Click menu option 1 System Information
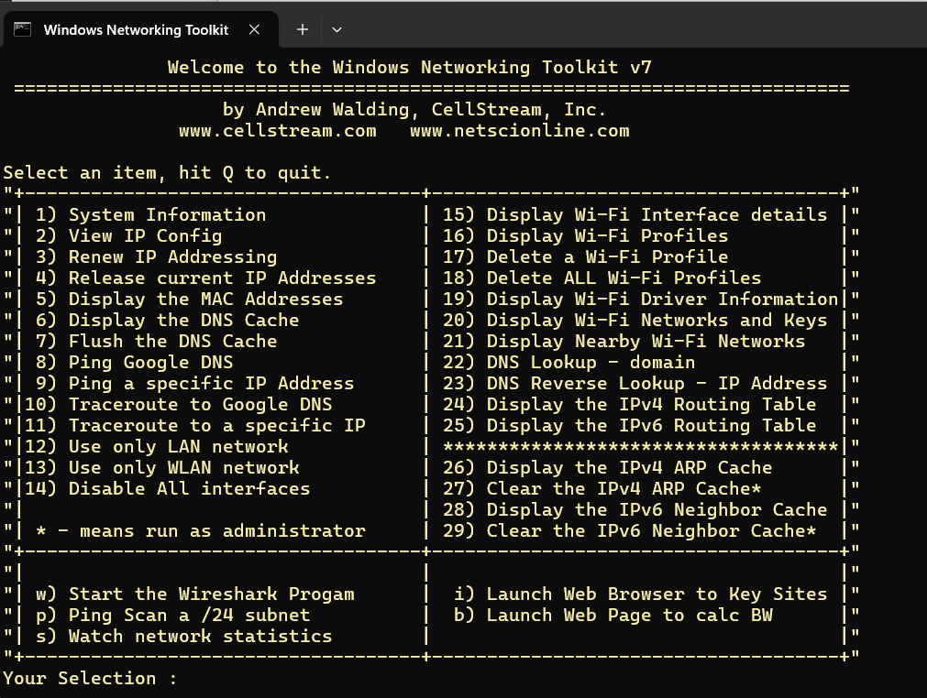 150,215
